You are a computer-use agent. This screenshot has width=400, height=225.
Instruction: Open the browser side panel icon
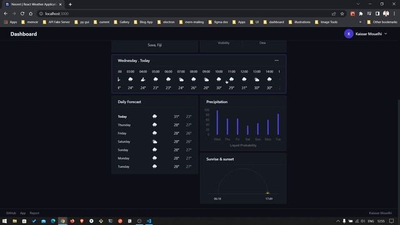tap(377, 14)
